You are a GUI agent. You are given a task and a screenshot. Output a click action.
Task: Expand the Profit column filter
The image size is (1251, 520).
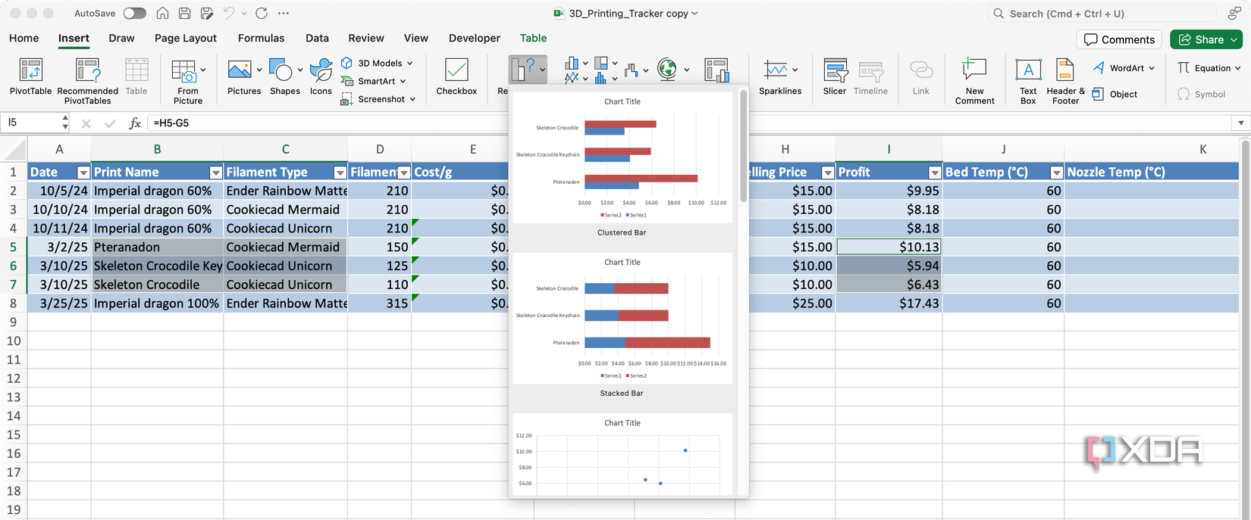tap(934, 173)
